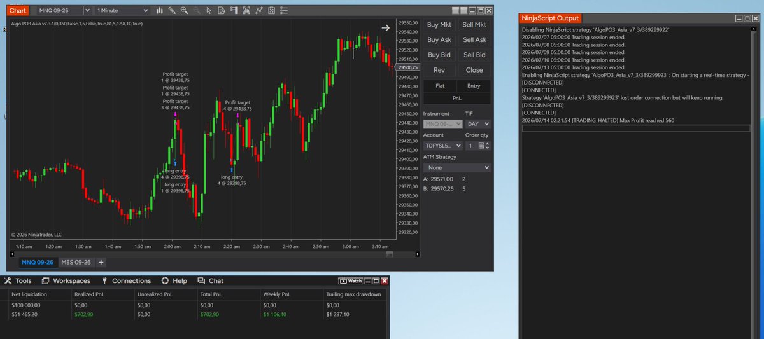Click the wrench icon next to Tools

click(8, 280)
